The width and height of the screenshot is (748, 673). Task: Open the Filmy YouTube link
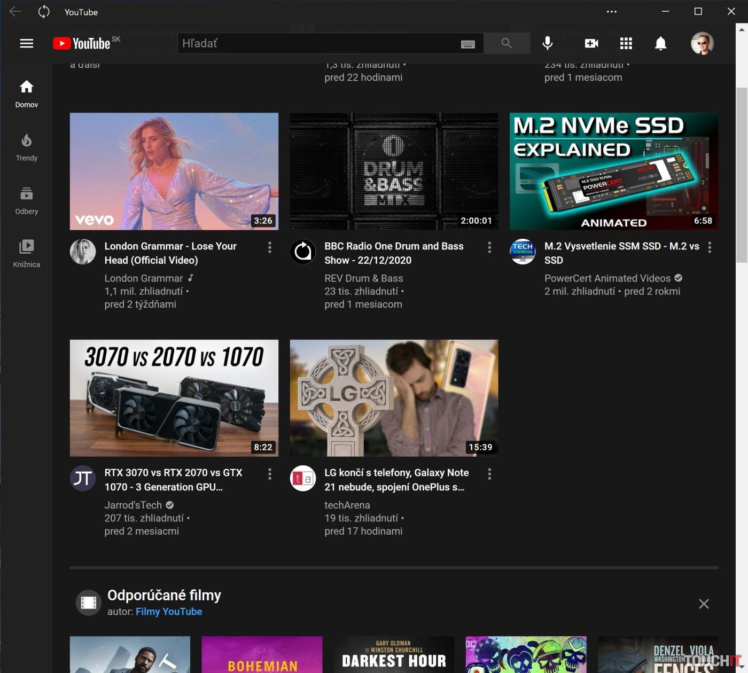coord(168,612)
